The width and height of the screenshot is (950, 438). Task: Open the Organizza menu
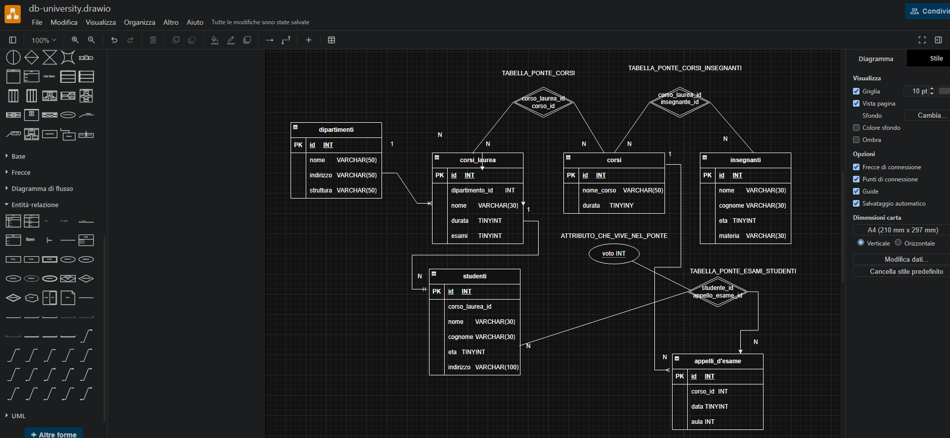pos(139,22)
